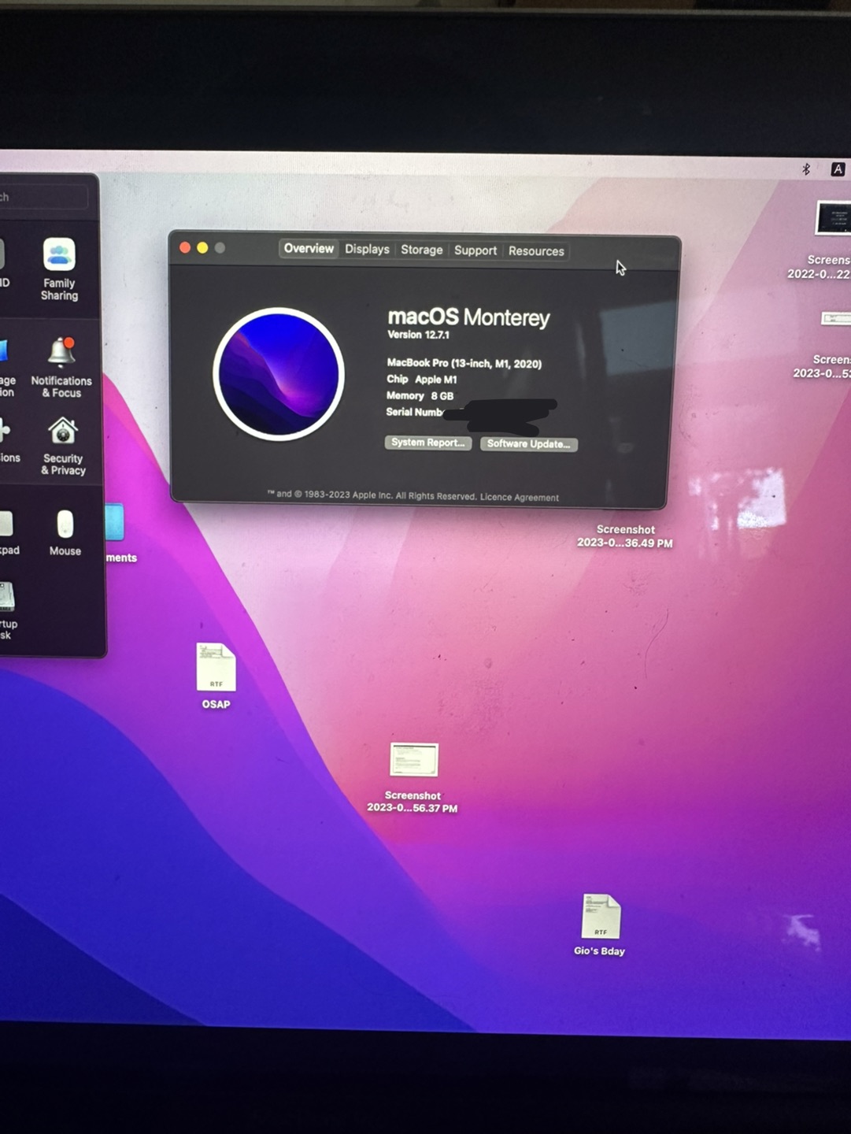Screen dimensions: 851x1134
Task: Select the OSAP RTF file
Action: click(x=216, y=676)
